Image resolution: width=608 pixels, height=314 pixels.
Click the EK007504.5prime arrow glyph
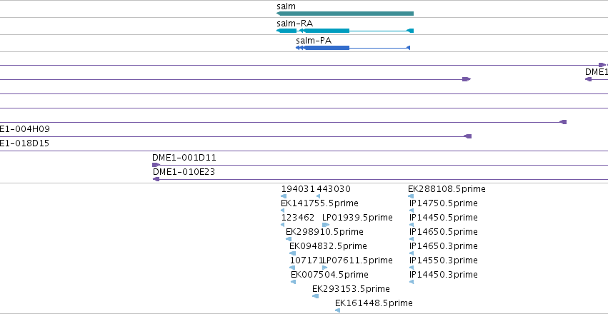coord(293,282)
